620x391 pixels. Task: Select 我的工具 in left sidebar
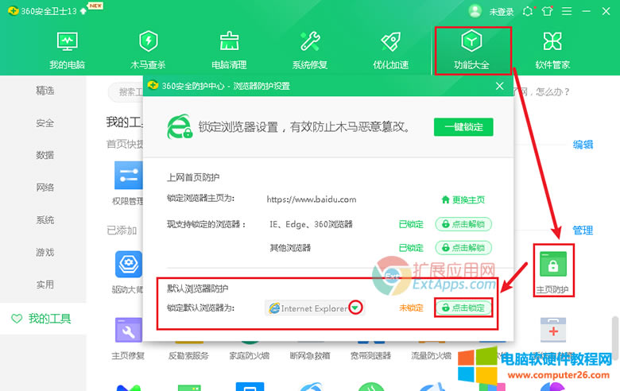point(49,319)
